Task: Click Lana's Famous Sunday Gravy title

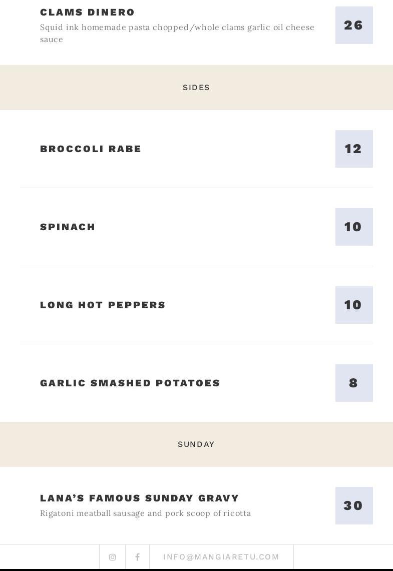Action: (140, 498)
